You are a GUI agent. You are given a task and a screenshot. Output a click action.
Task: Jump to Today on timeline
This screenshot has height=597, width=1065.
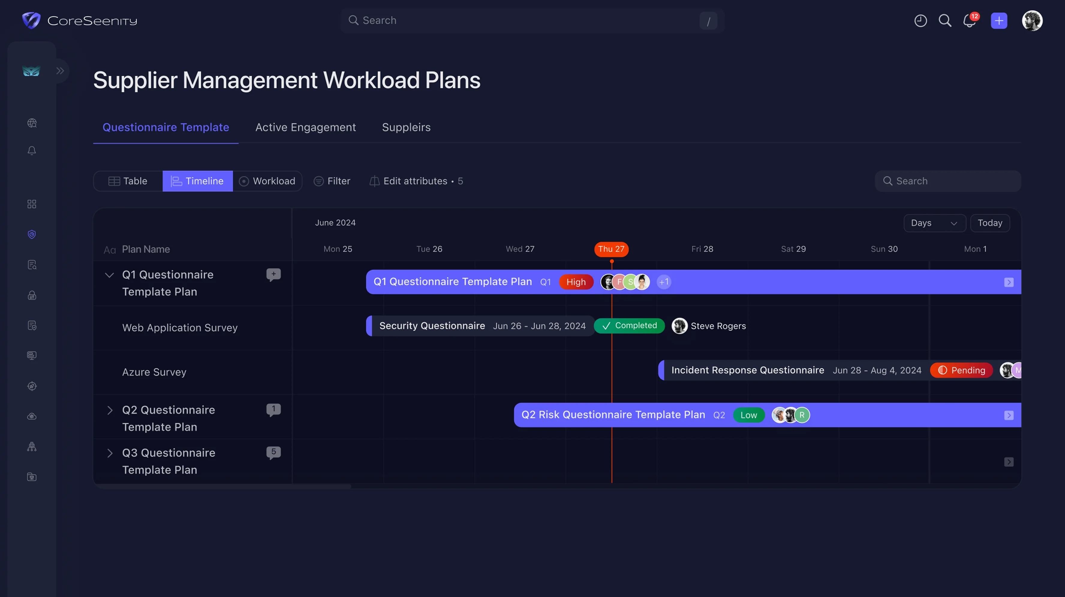click(990, 223)
